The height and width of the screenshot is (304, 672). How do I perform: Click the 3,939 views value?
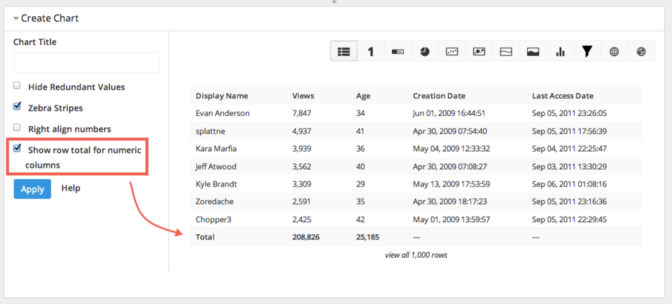[x=302, y=148]
